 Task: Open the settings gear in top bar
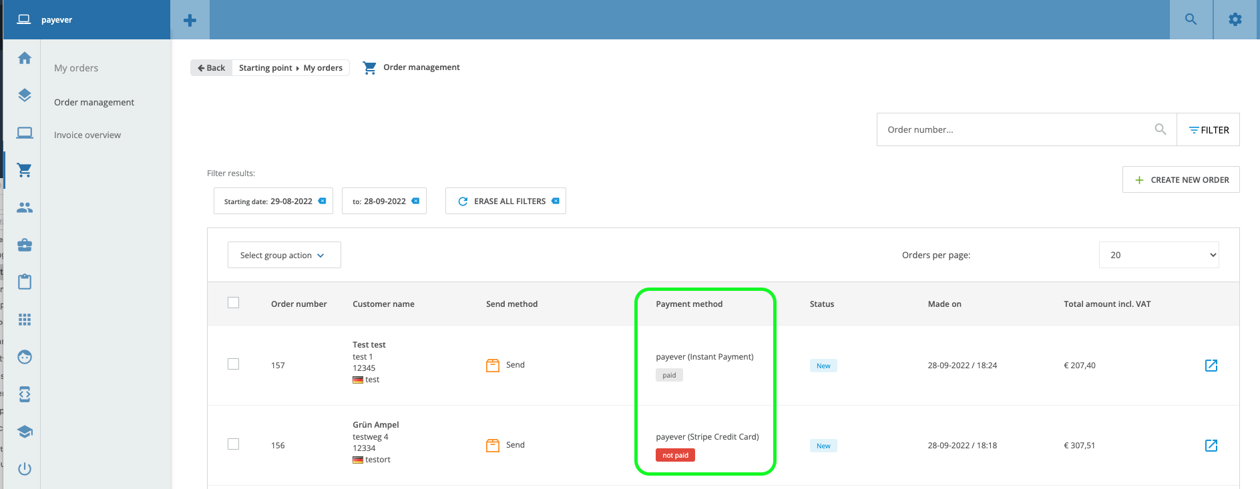click(1235, 19)
